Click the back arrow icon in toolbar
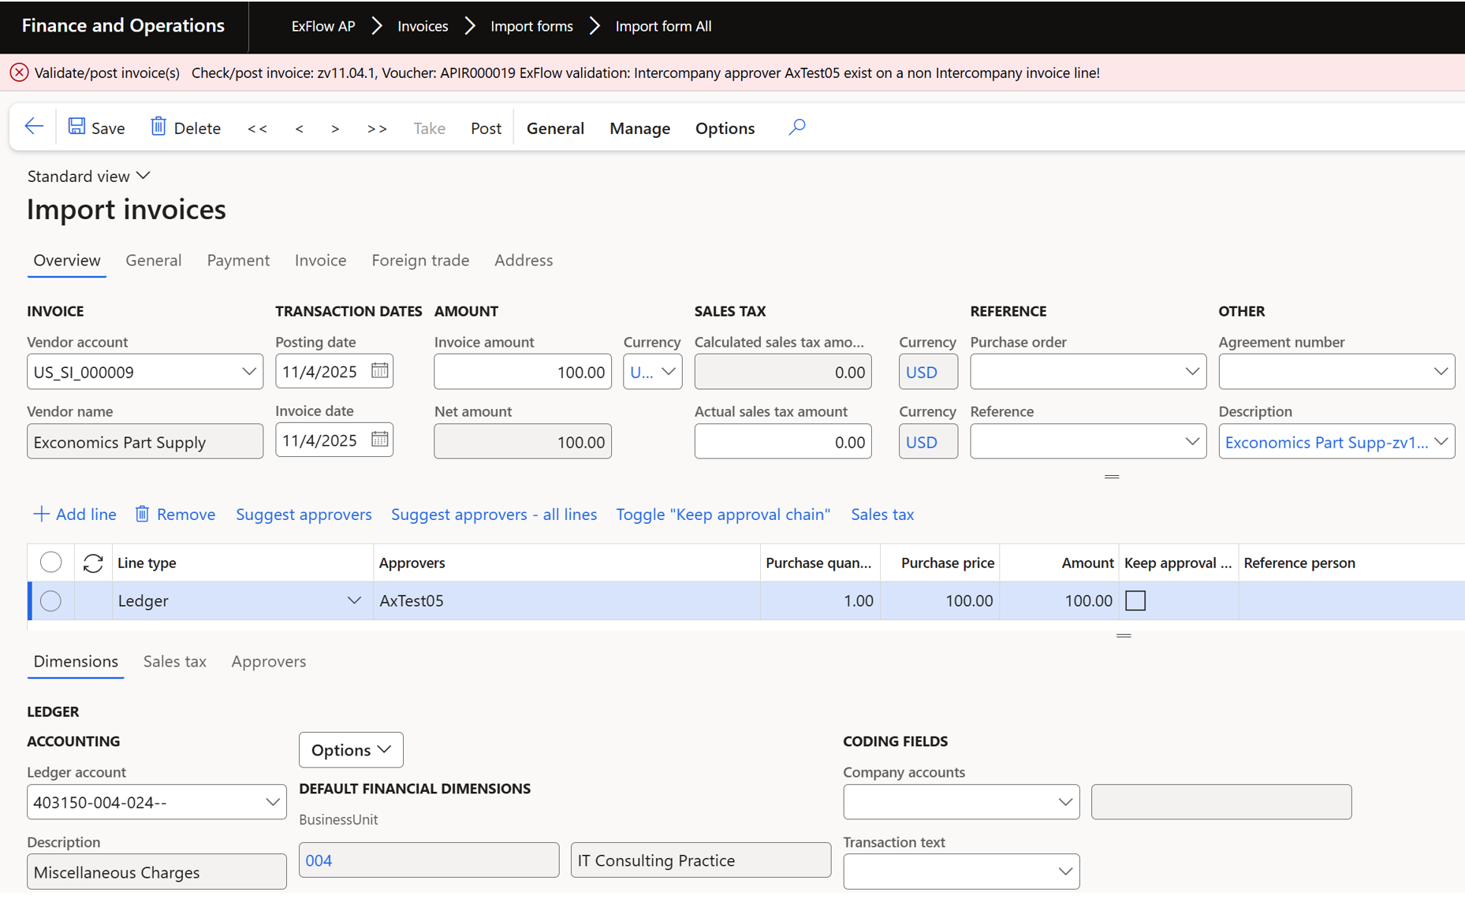Image resolution: width=1465 pixels, height=899 pixels. coord(34,127)
